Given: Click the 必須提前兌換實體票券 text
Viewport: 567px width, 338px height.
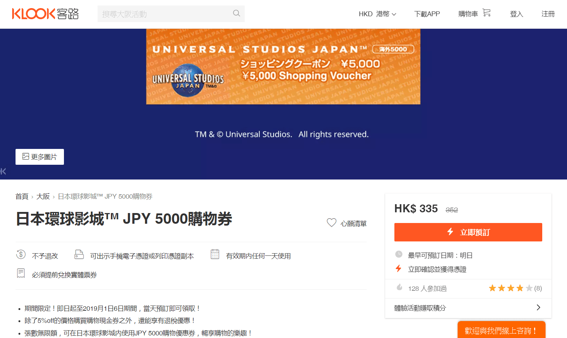Looking at the screenshot, I should [64, 275].
